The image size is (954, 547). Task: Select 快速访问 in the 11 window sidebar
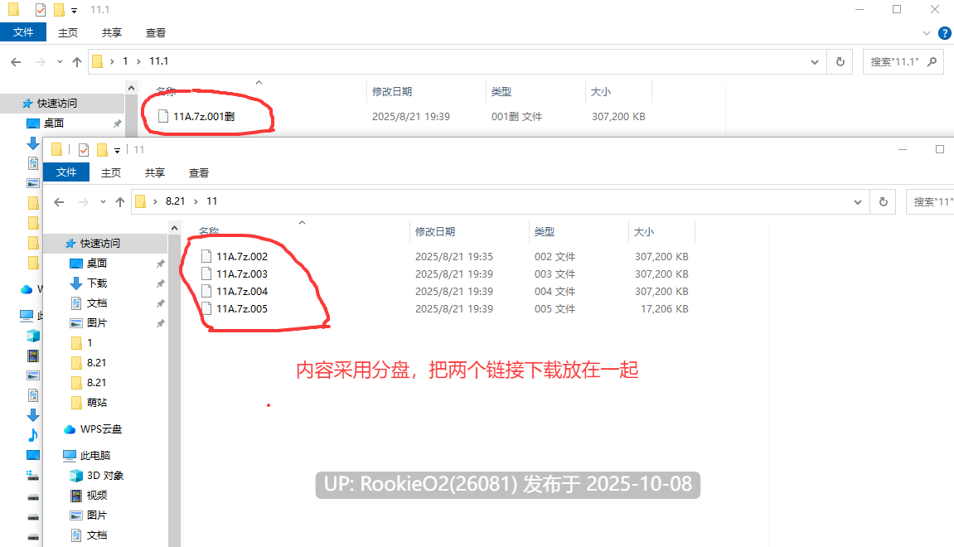tap(100, 244)
